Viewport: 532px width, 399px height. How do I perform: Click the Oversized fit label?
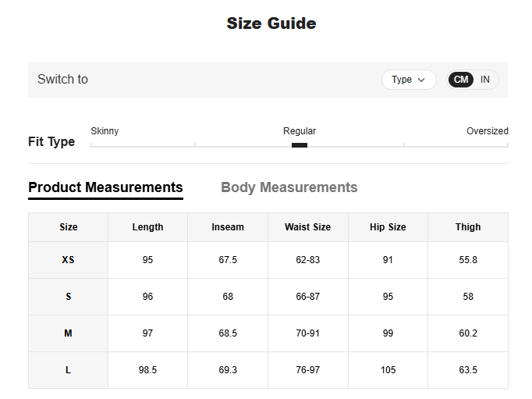point(487,131)
